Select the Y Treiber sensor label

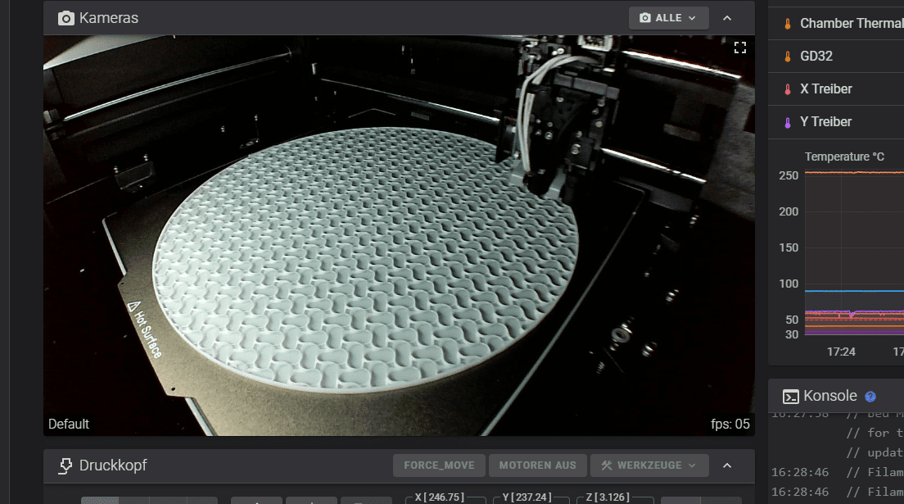(x=825, y=122)
